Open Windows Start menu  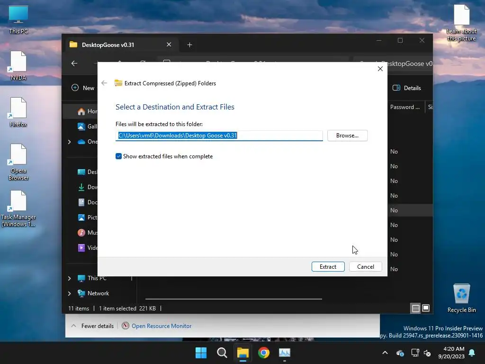(201, 353)
